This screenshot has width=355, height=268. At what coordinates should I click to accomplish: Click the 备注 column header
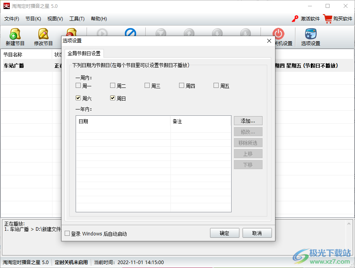(201, 121)
